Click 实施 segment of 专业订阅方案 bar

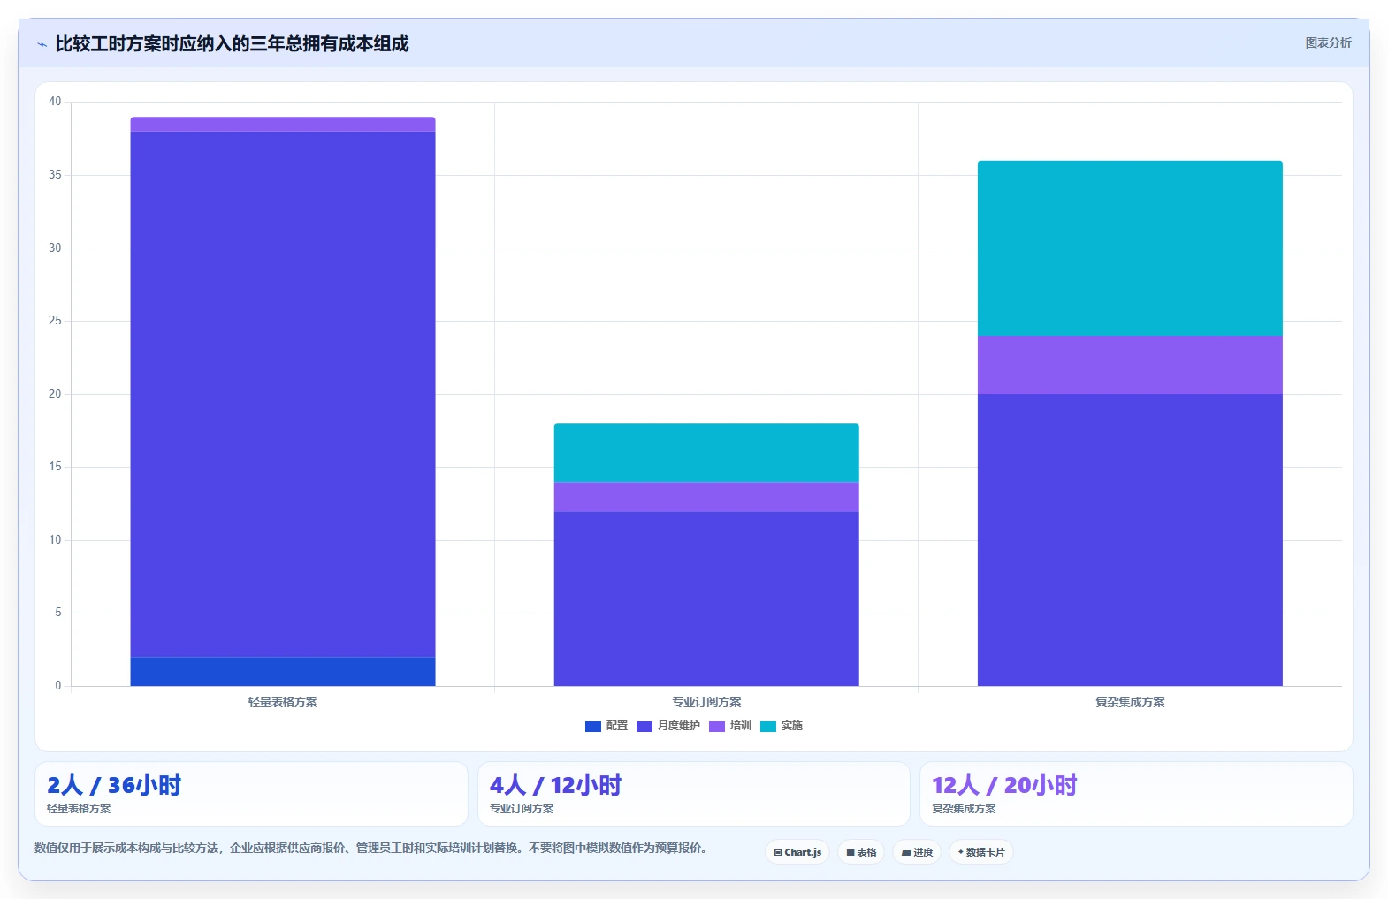click(706, 453)
